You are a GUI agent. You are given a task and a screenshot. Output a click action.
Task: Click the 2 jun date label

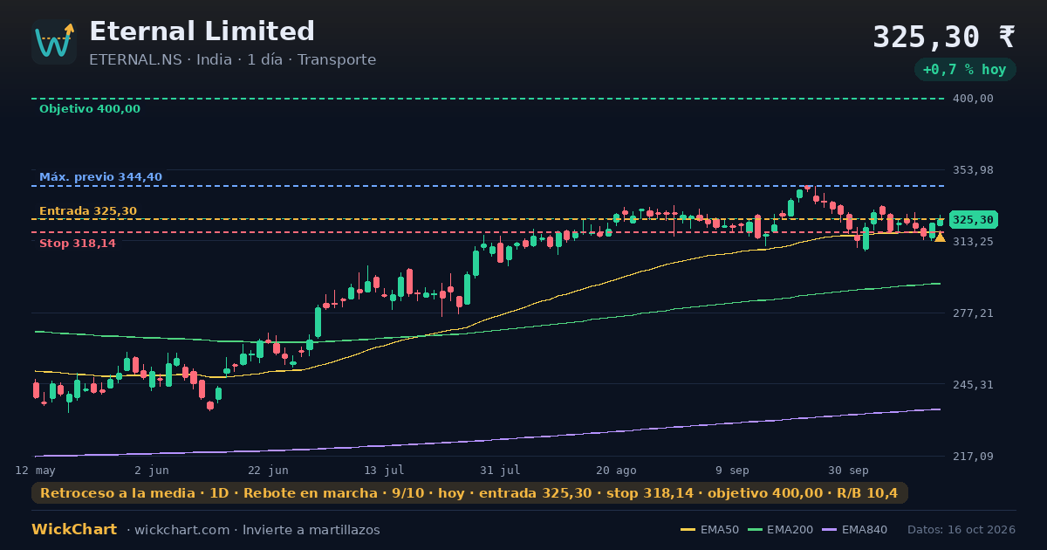point(152,470)
